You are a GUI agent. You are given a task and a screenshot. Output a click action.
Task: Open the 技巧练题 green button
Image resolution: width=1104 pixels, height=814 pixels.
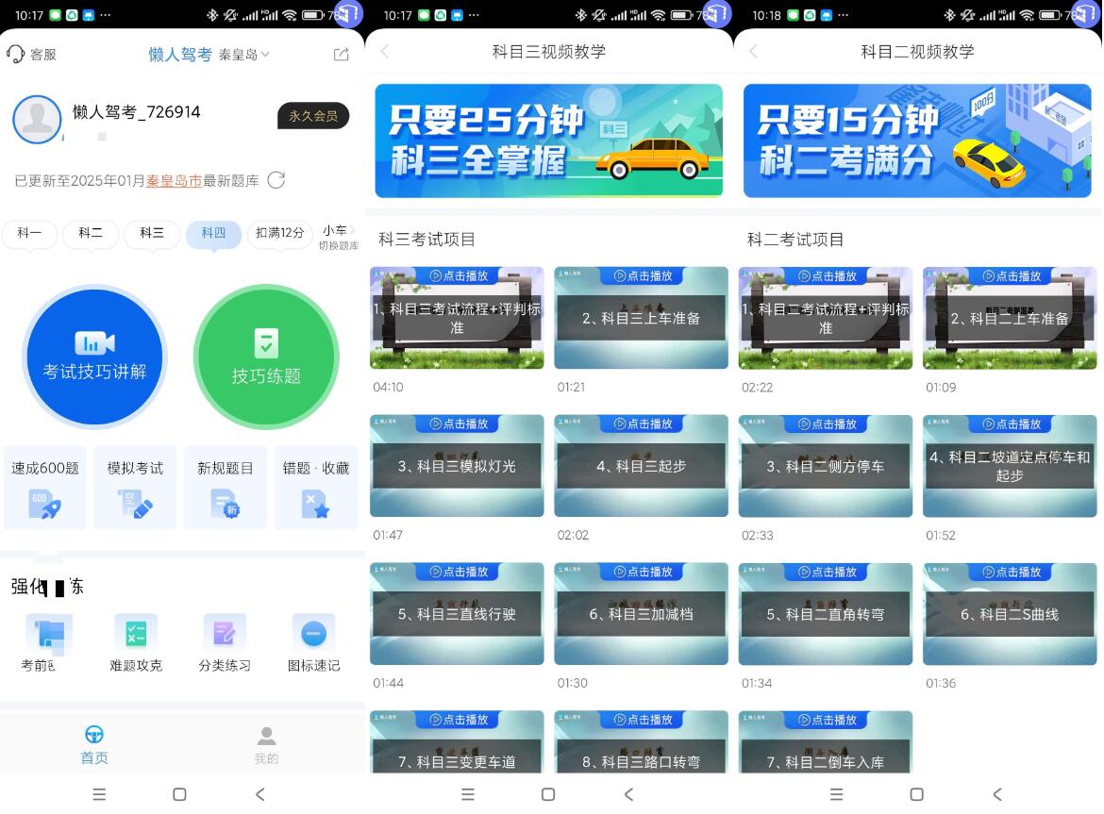click(x=267, y=357)
